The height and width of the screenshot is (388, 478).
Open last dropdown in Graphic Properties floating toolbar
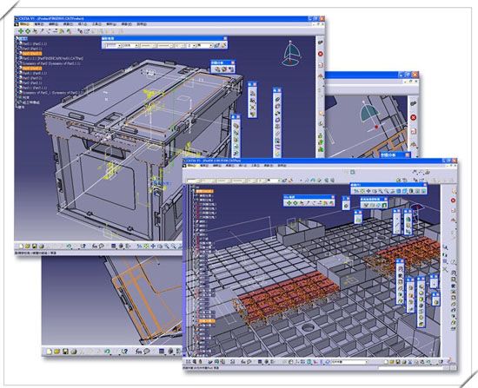(205, 45)
